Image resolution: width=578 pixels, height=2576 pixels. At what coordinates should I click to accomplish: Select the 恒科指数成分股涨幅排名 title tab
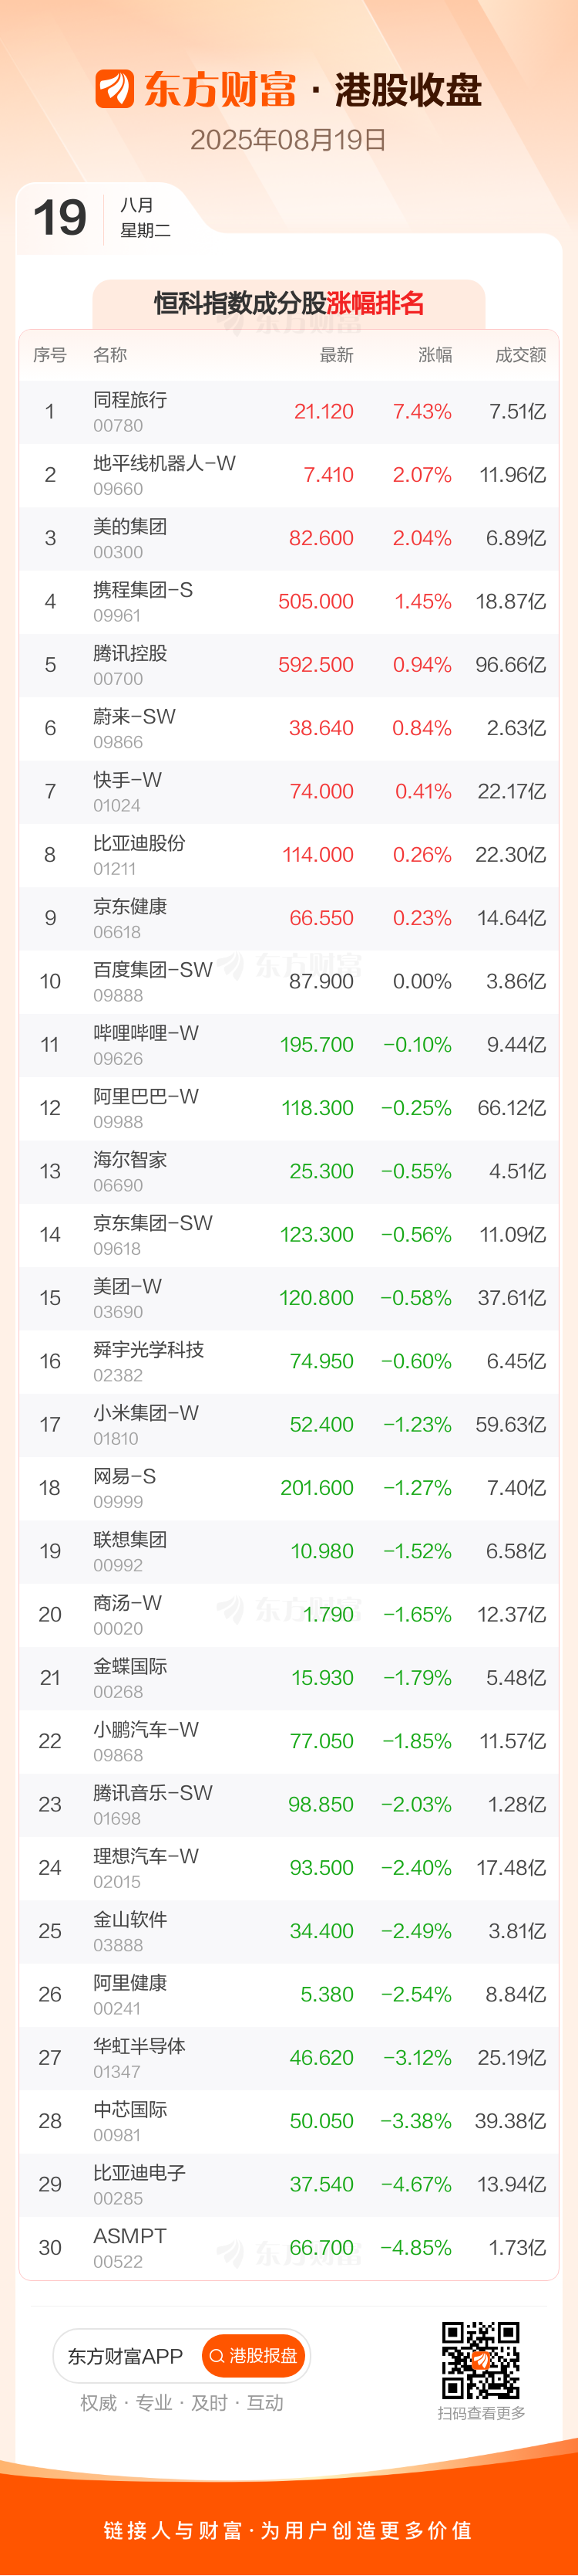288,303
